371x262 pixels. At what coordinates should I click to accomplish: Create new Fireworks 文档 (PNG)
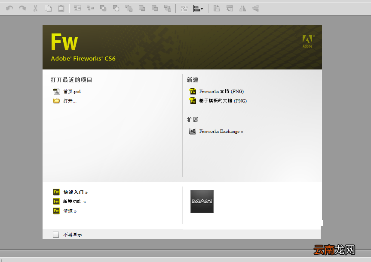click(221, 91)
